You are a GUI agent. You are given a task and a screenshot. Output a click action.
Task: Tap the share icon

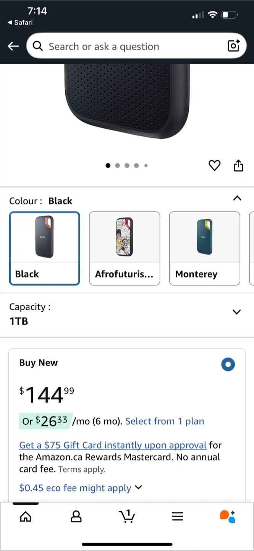point(238,166)
